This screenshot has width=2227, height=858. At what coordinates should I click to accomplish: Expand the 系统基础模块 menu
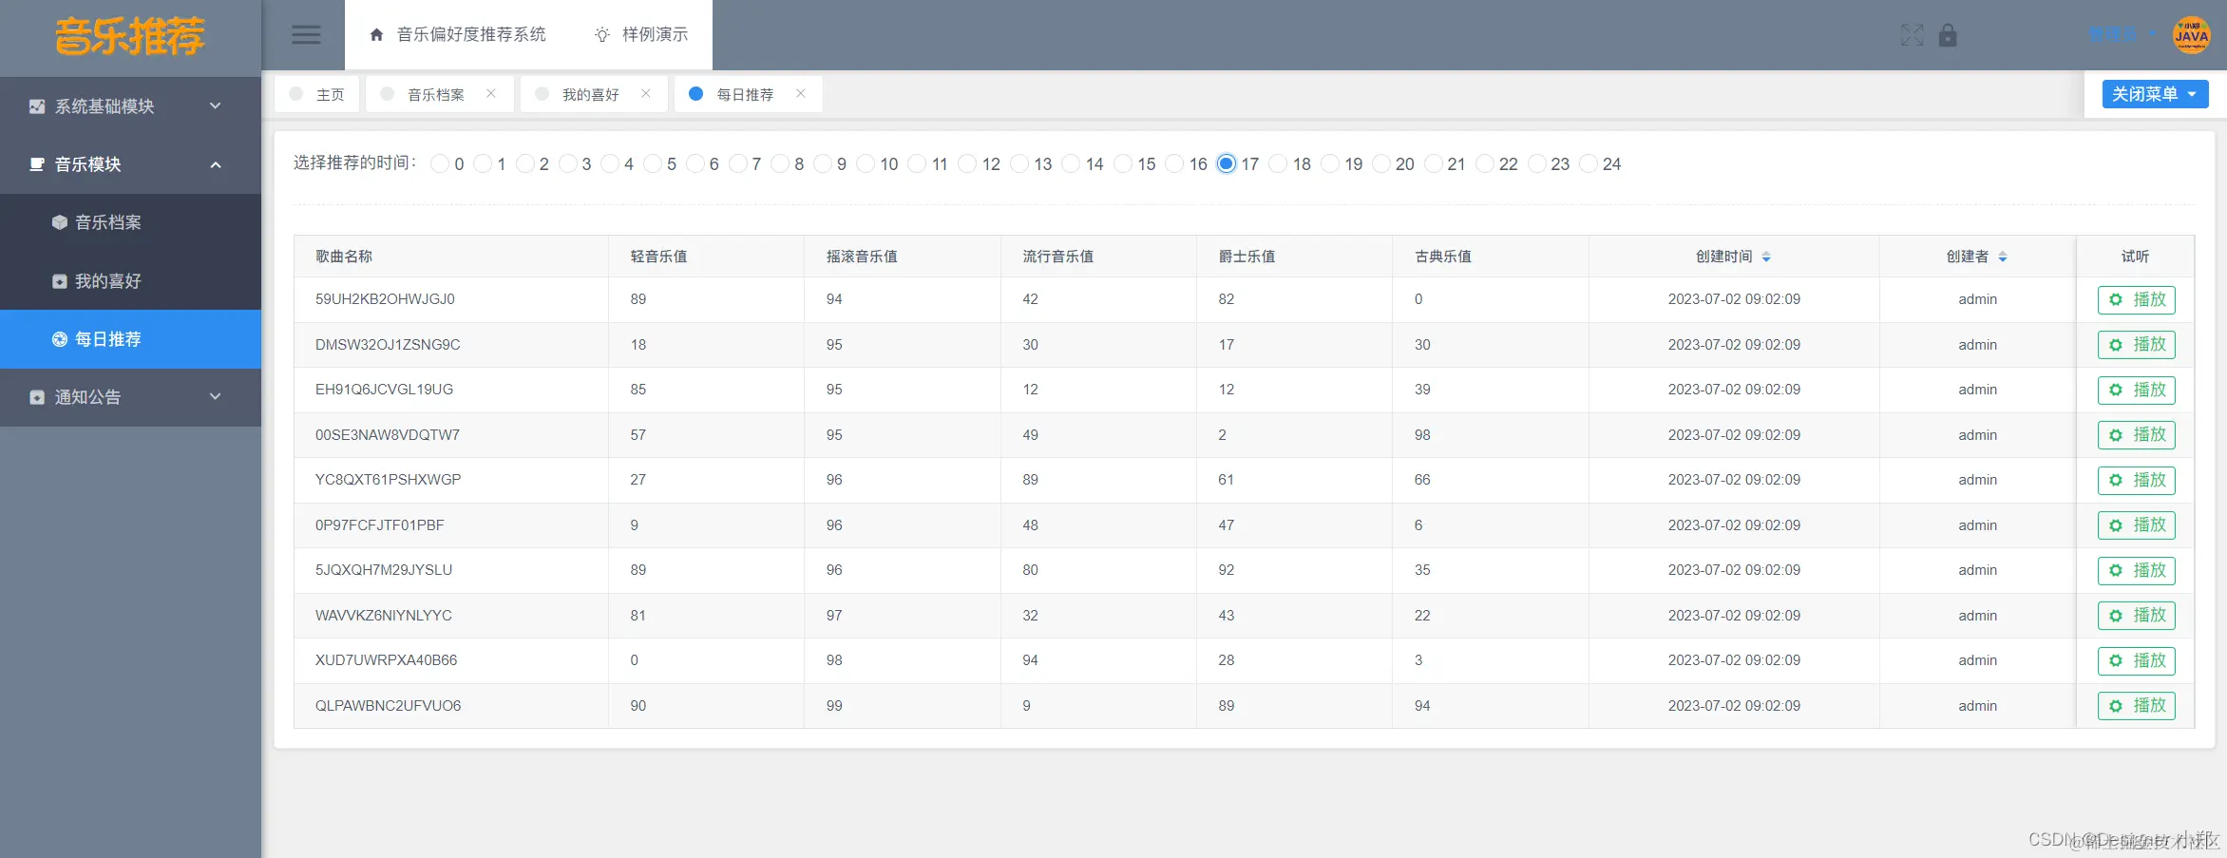point(130,106)
